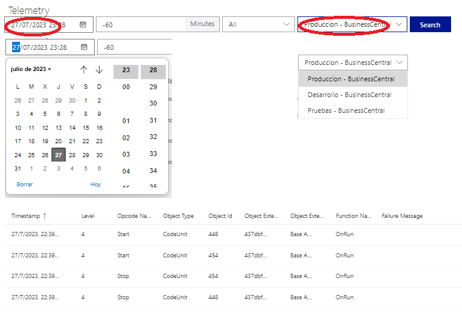This screenshot has height=312, width=462.
Task: Click Hoy to select today
Action: [x=95, y=184]
